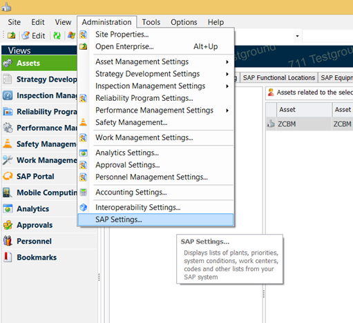Open the View menu
Screen dimensions: 353x323
(63, 22)
